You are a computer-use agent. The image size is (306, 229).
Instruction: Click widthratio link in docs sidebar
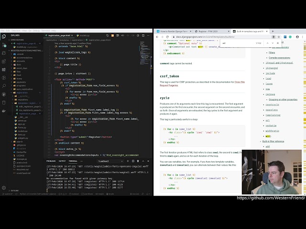coord(272,131)
